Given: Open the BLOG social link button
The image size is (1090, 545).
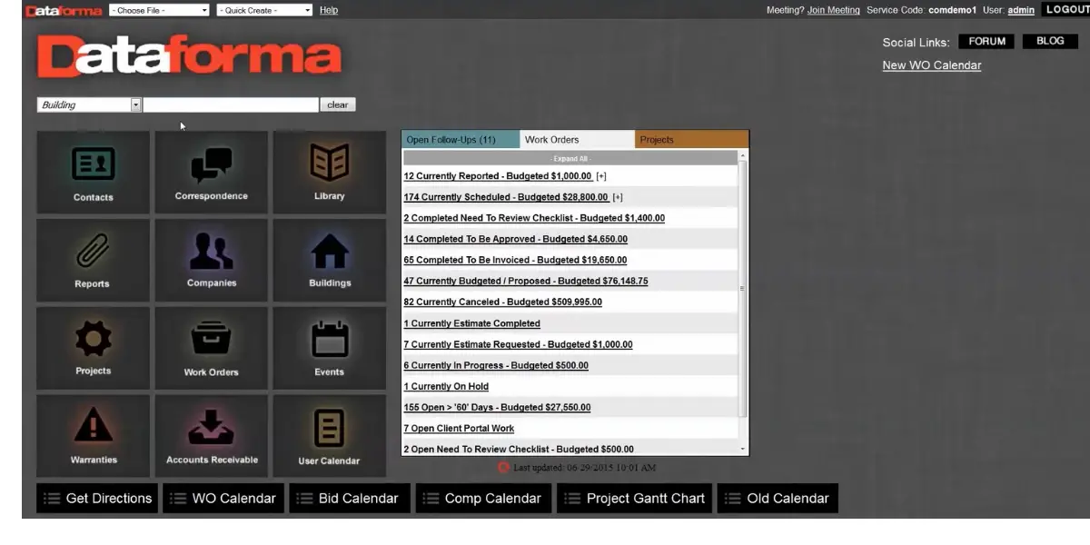Looking at the screenshot, I should pos(1050,42).
